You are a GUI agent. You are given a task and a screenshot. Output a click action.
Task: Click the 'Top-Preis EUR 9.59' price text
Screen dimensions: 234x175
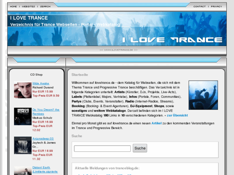coord(46,96)
